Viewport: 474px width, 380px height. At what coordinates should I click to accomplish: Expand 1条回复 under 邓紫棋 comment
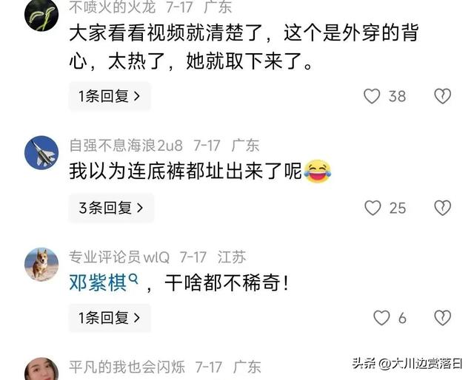pyautogui.click(x=110, y=318)
